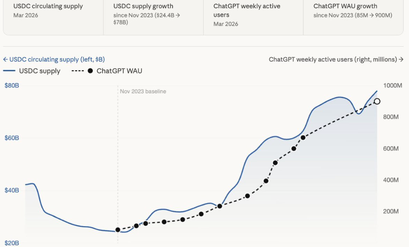Click the first WAU dot on the baseline
The height and width of the screenshot is (247, 409).
pyautogui.click(x=118, y=230)
